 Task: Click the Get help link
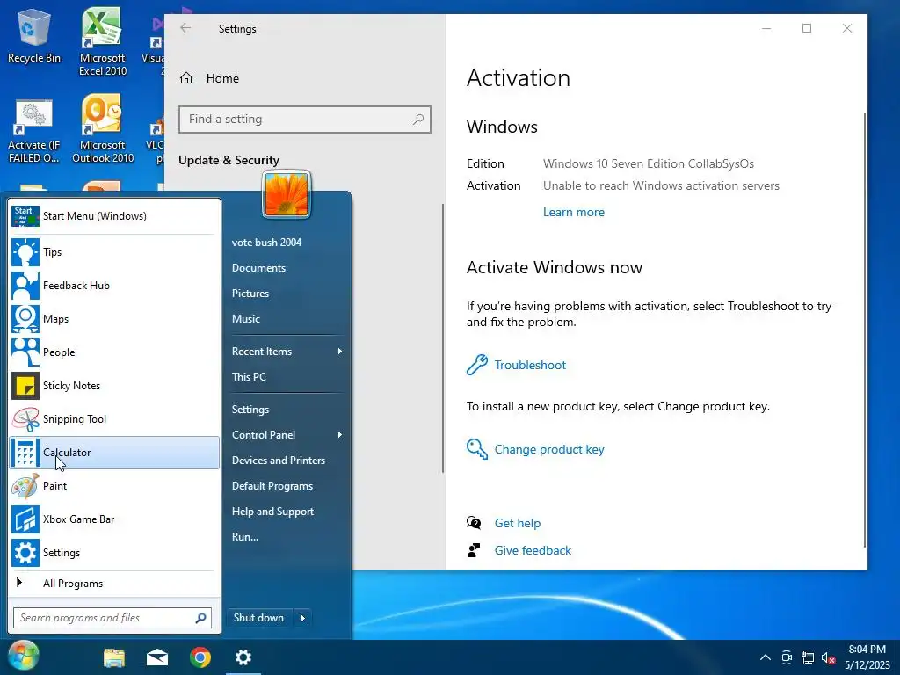517,523
